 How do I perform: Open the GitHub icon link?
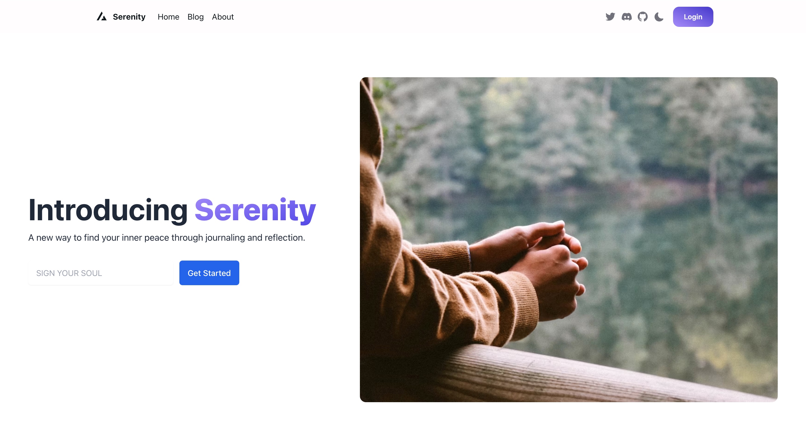tap(643, 17)
